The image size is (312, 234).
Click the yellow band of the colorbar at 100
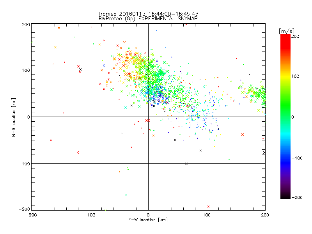coord(285,76)
